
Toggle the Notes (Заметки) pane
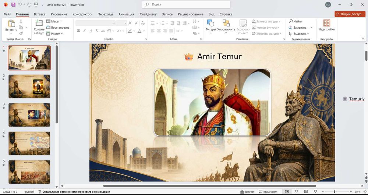(x=247, y=192)
